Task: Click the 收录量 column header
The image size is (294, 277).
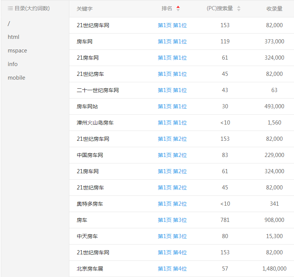Action: click(x=274, y=9)
